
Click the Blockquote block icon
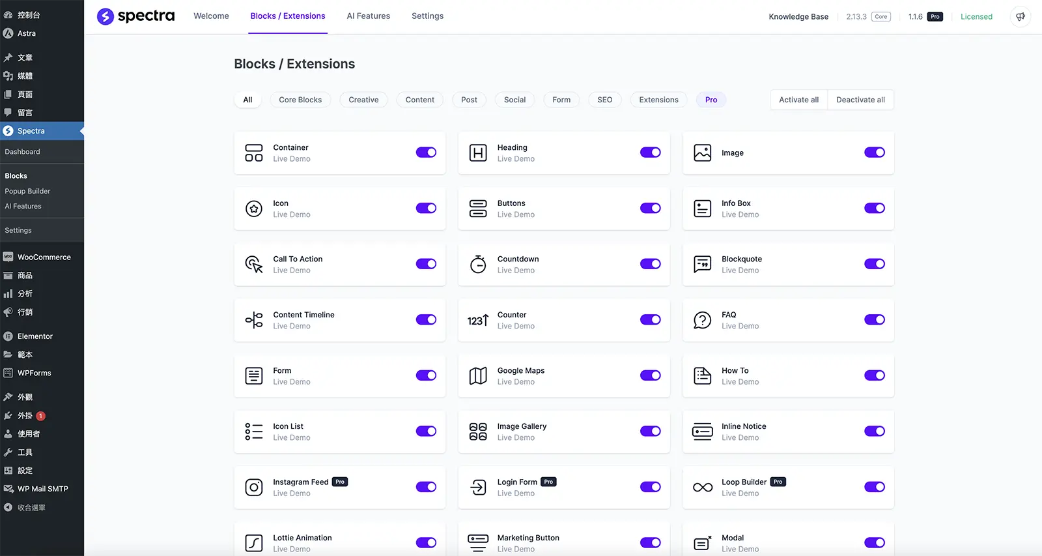703,264
